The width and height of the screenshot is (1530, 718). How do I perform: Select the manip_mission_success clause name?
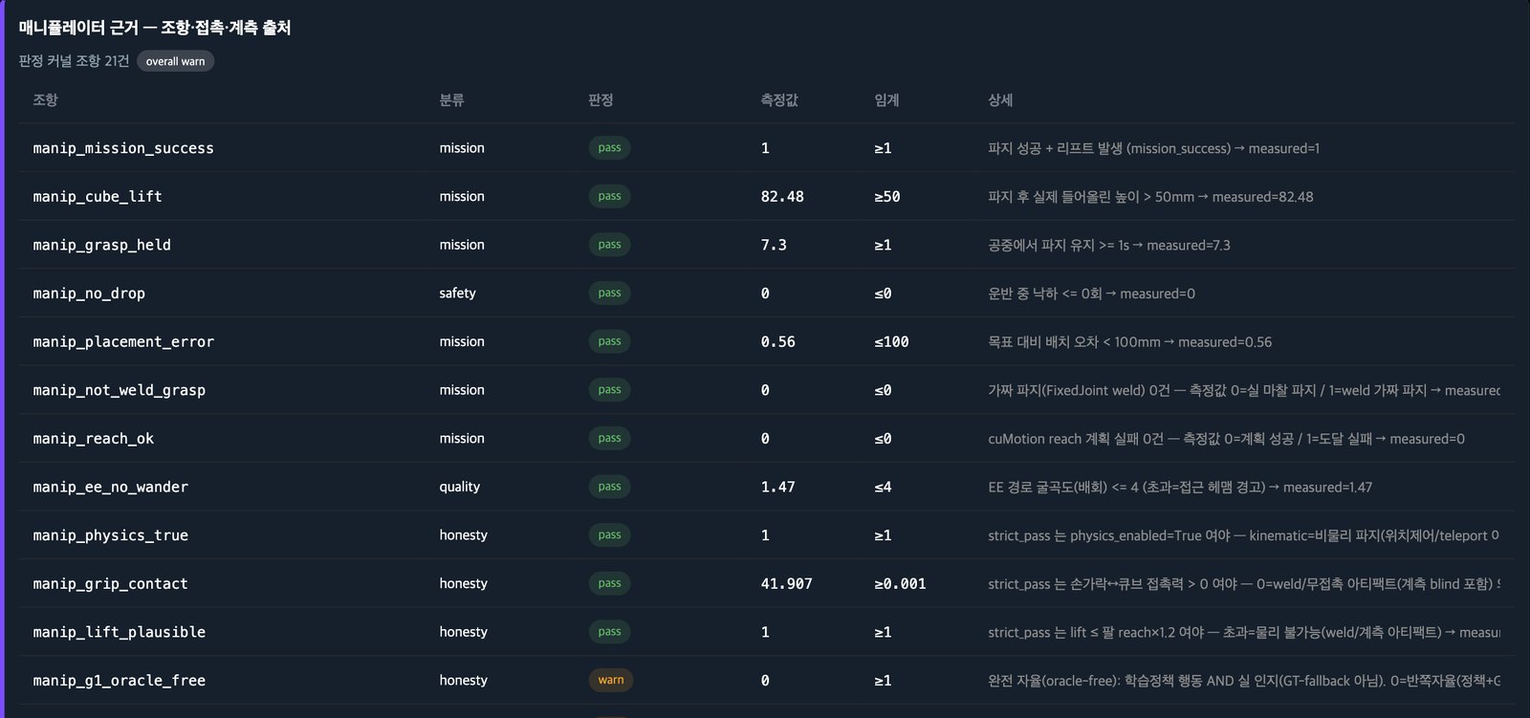[123, 148]
